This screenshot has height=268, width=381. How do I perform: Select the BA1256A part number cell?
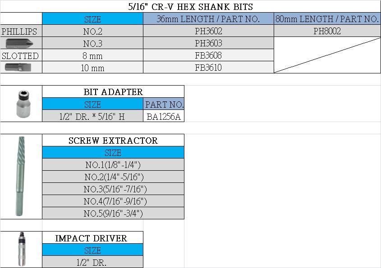[x=164, y=116]
